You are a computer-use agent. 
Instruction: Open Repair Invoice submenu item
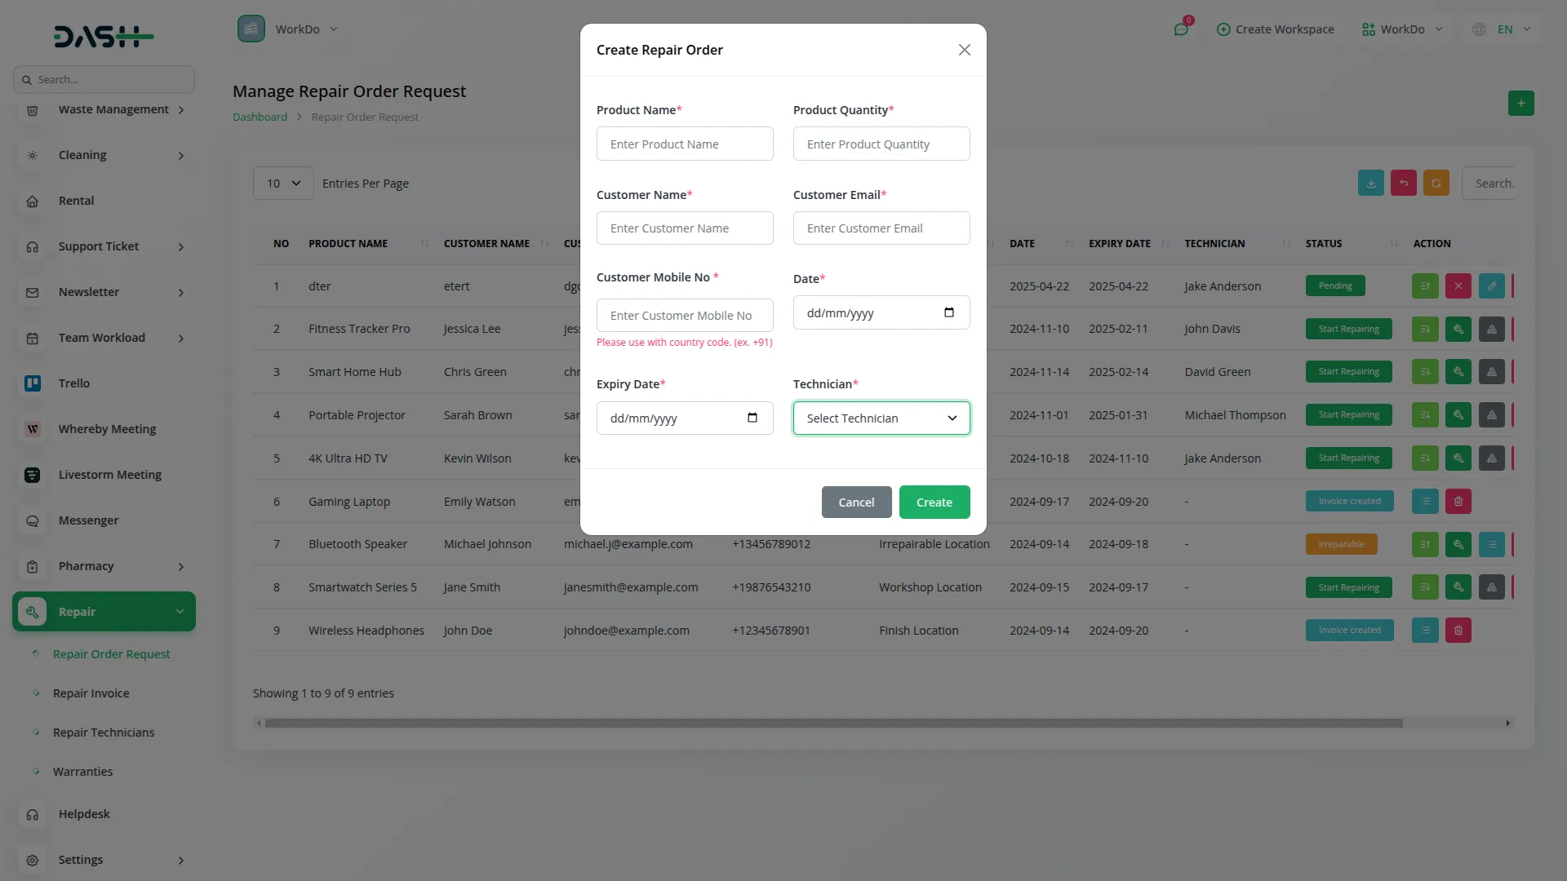pyautogui.click(x=91, y=693)
